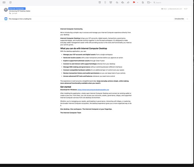
Task: Open the Move to folder dropdown
Action: pos(149,2)
